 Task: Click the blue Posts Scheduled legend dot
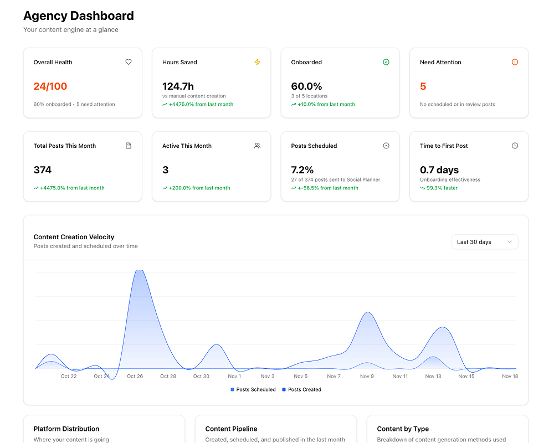click(x=232, y=389)
